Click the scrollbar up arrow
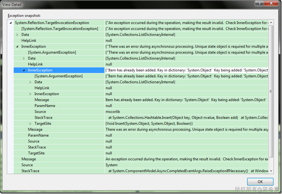 tap(271, 23)
